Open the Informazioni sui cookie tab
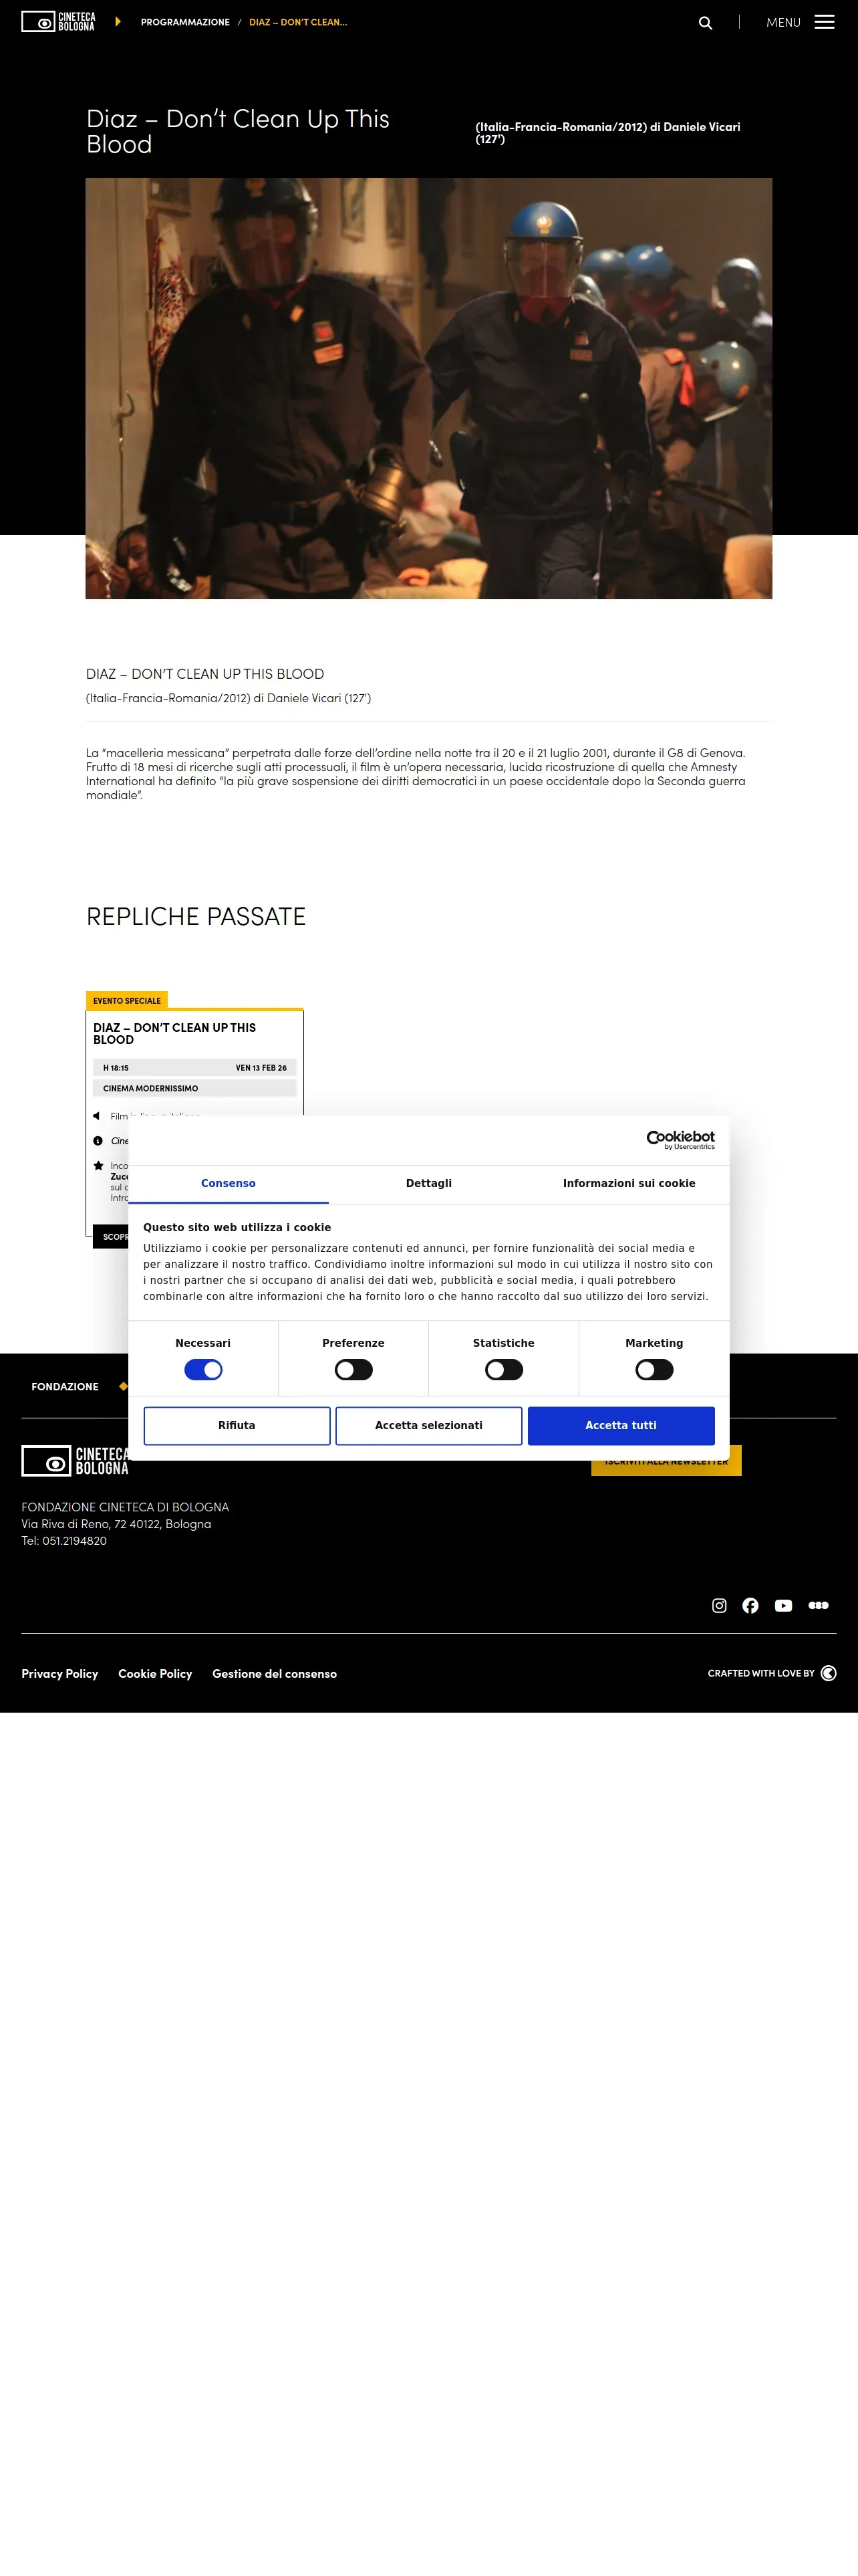Screen dimensions: 858x2576 [629, 1183]
